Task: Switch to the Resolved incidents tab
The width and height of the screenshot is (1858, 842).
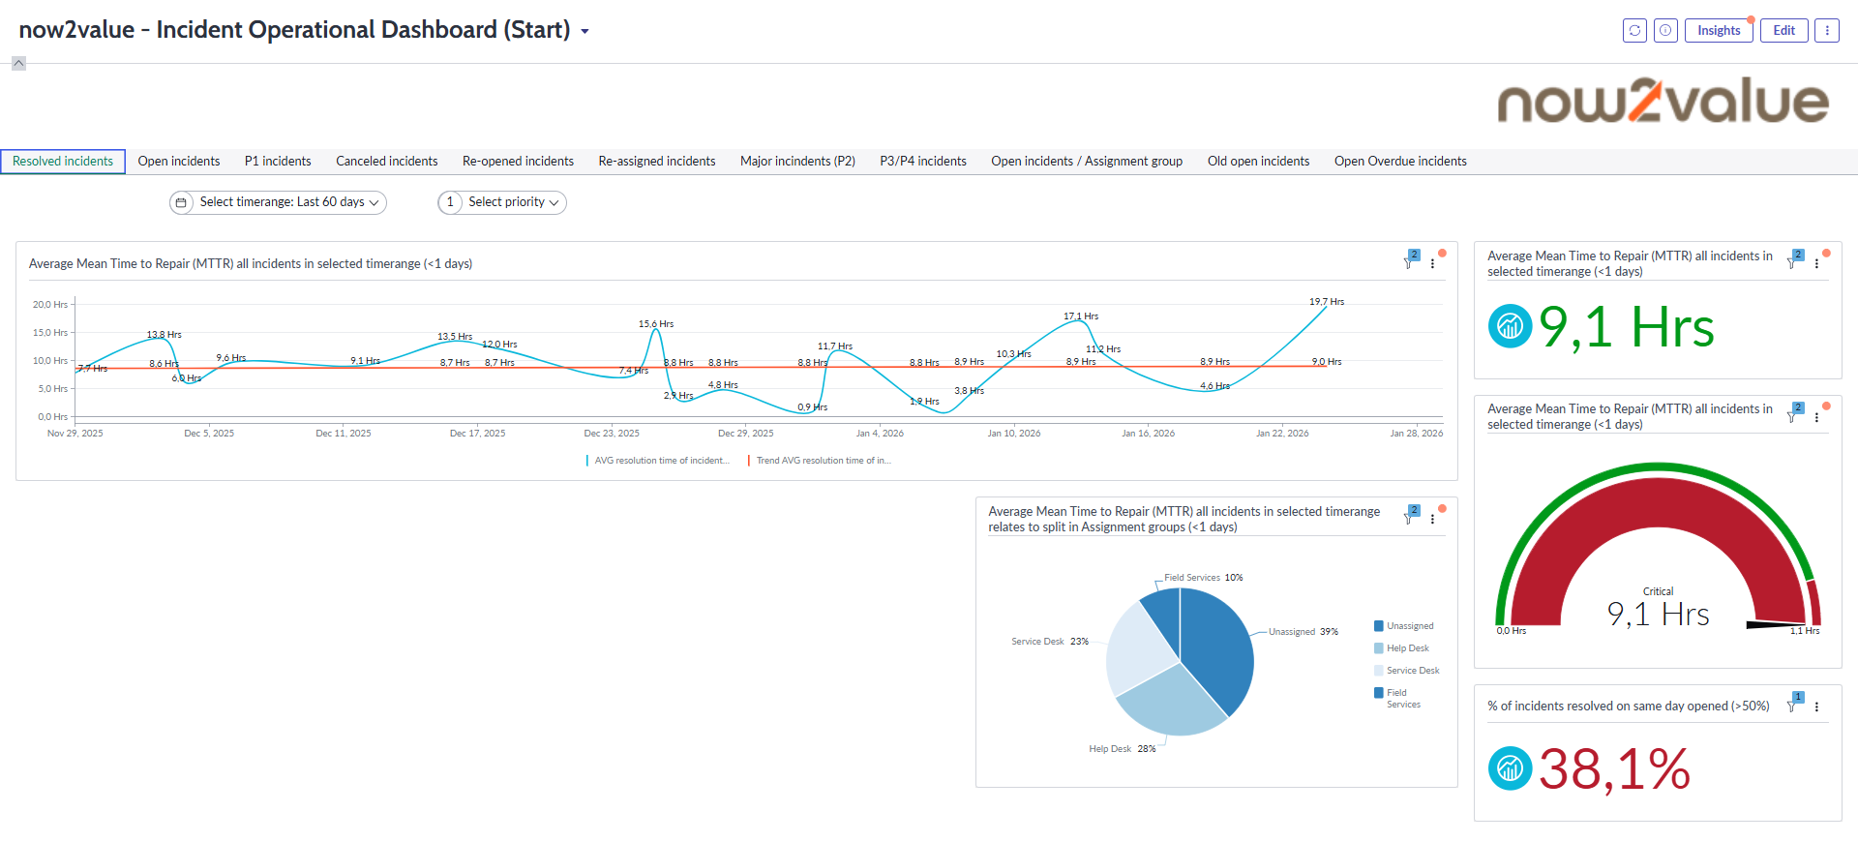Action: click(x=63, y=162)
